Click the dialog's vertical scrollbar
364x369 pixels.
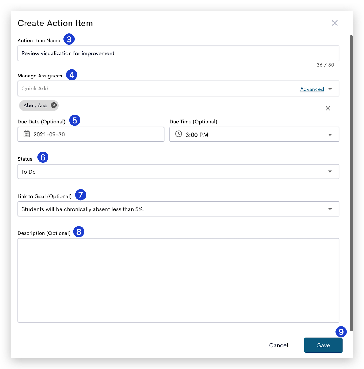(351, 183)
